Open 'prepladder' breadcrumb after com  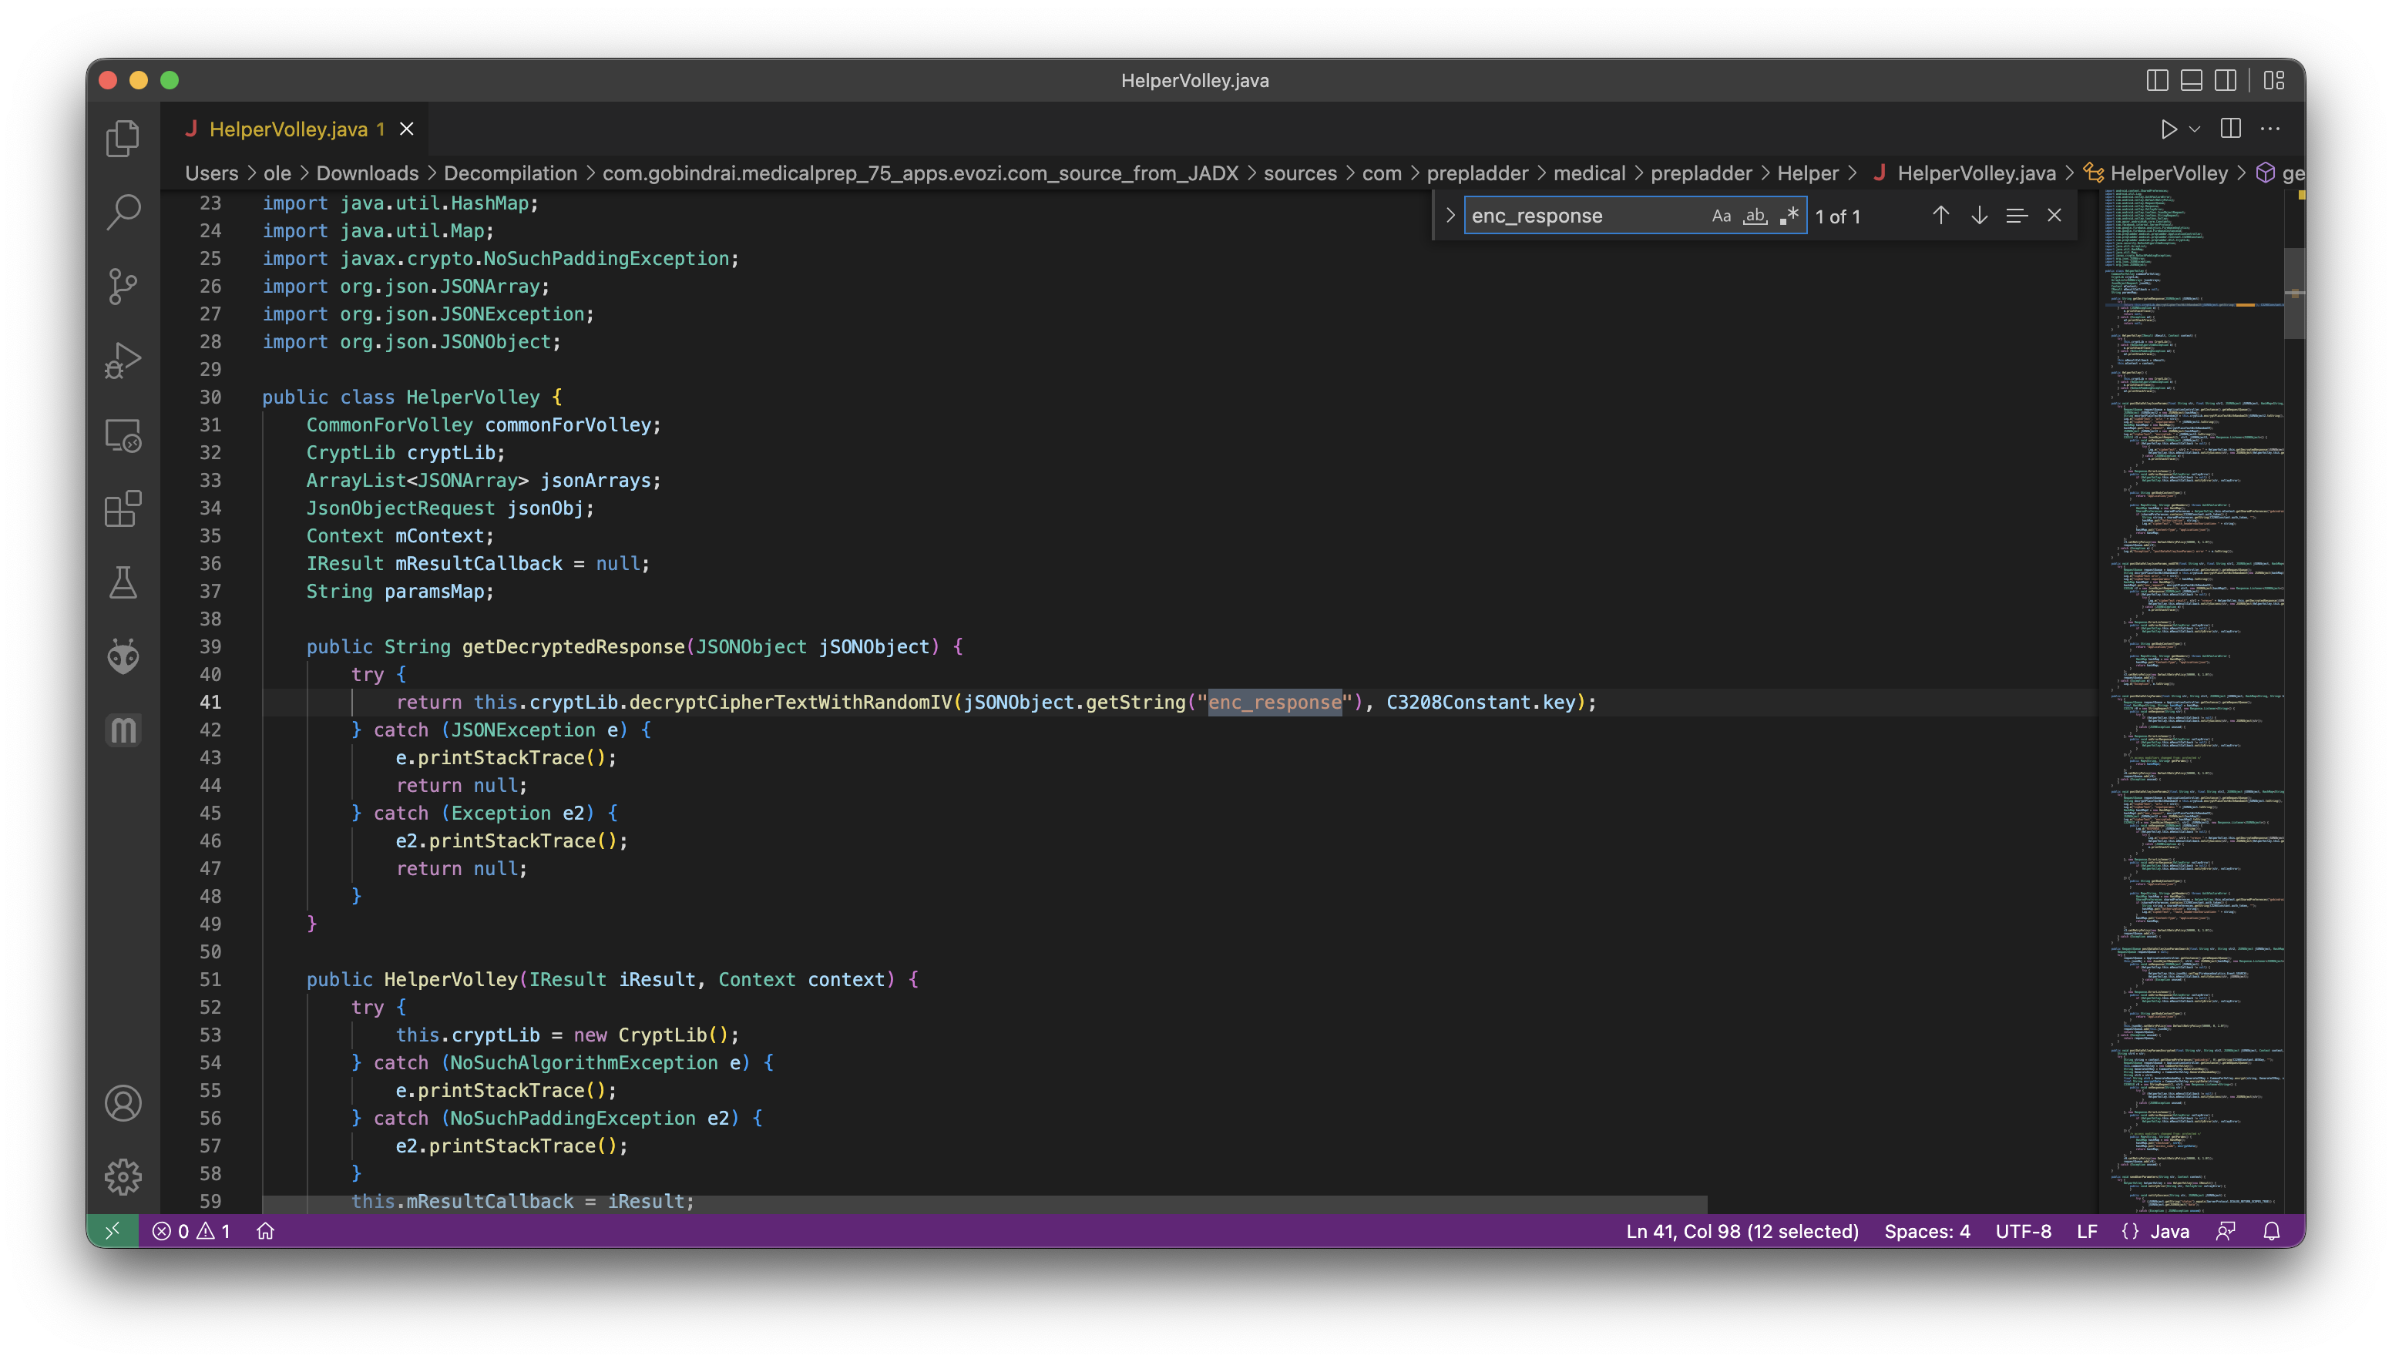point(1477,173)
